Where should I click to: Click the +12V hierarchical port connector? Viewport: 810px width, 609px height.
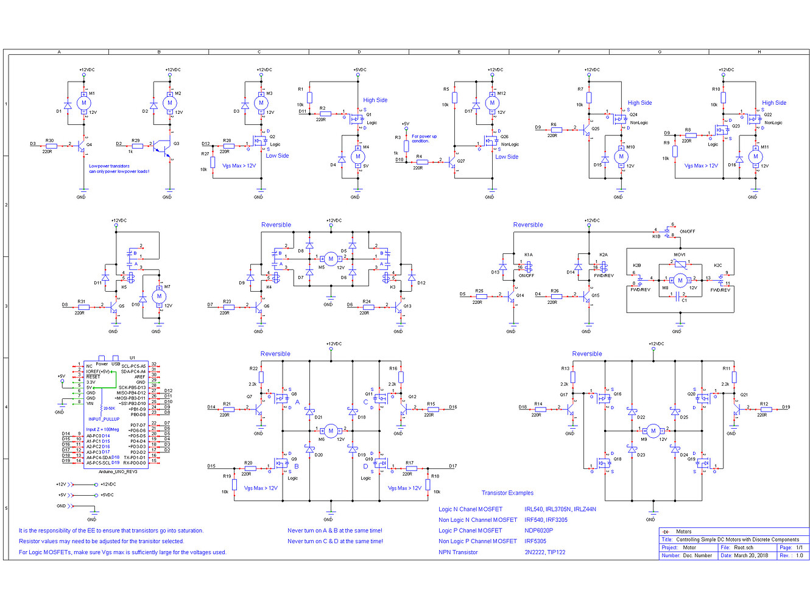pyautogui.click(x=71, y=485)
